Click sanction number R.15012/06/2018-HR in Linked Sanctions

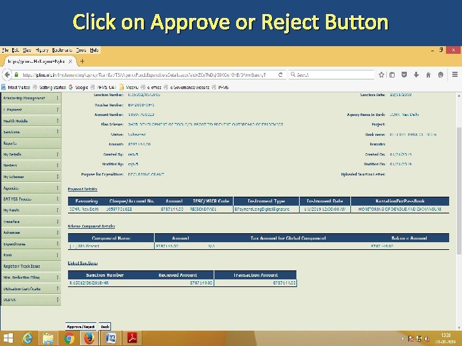(89, 283)
